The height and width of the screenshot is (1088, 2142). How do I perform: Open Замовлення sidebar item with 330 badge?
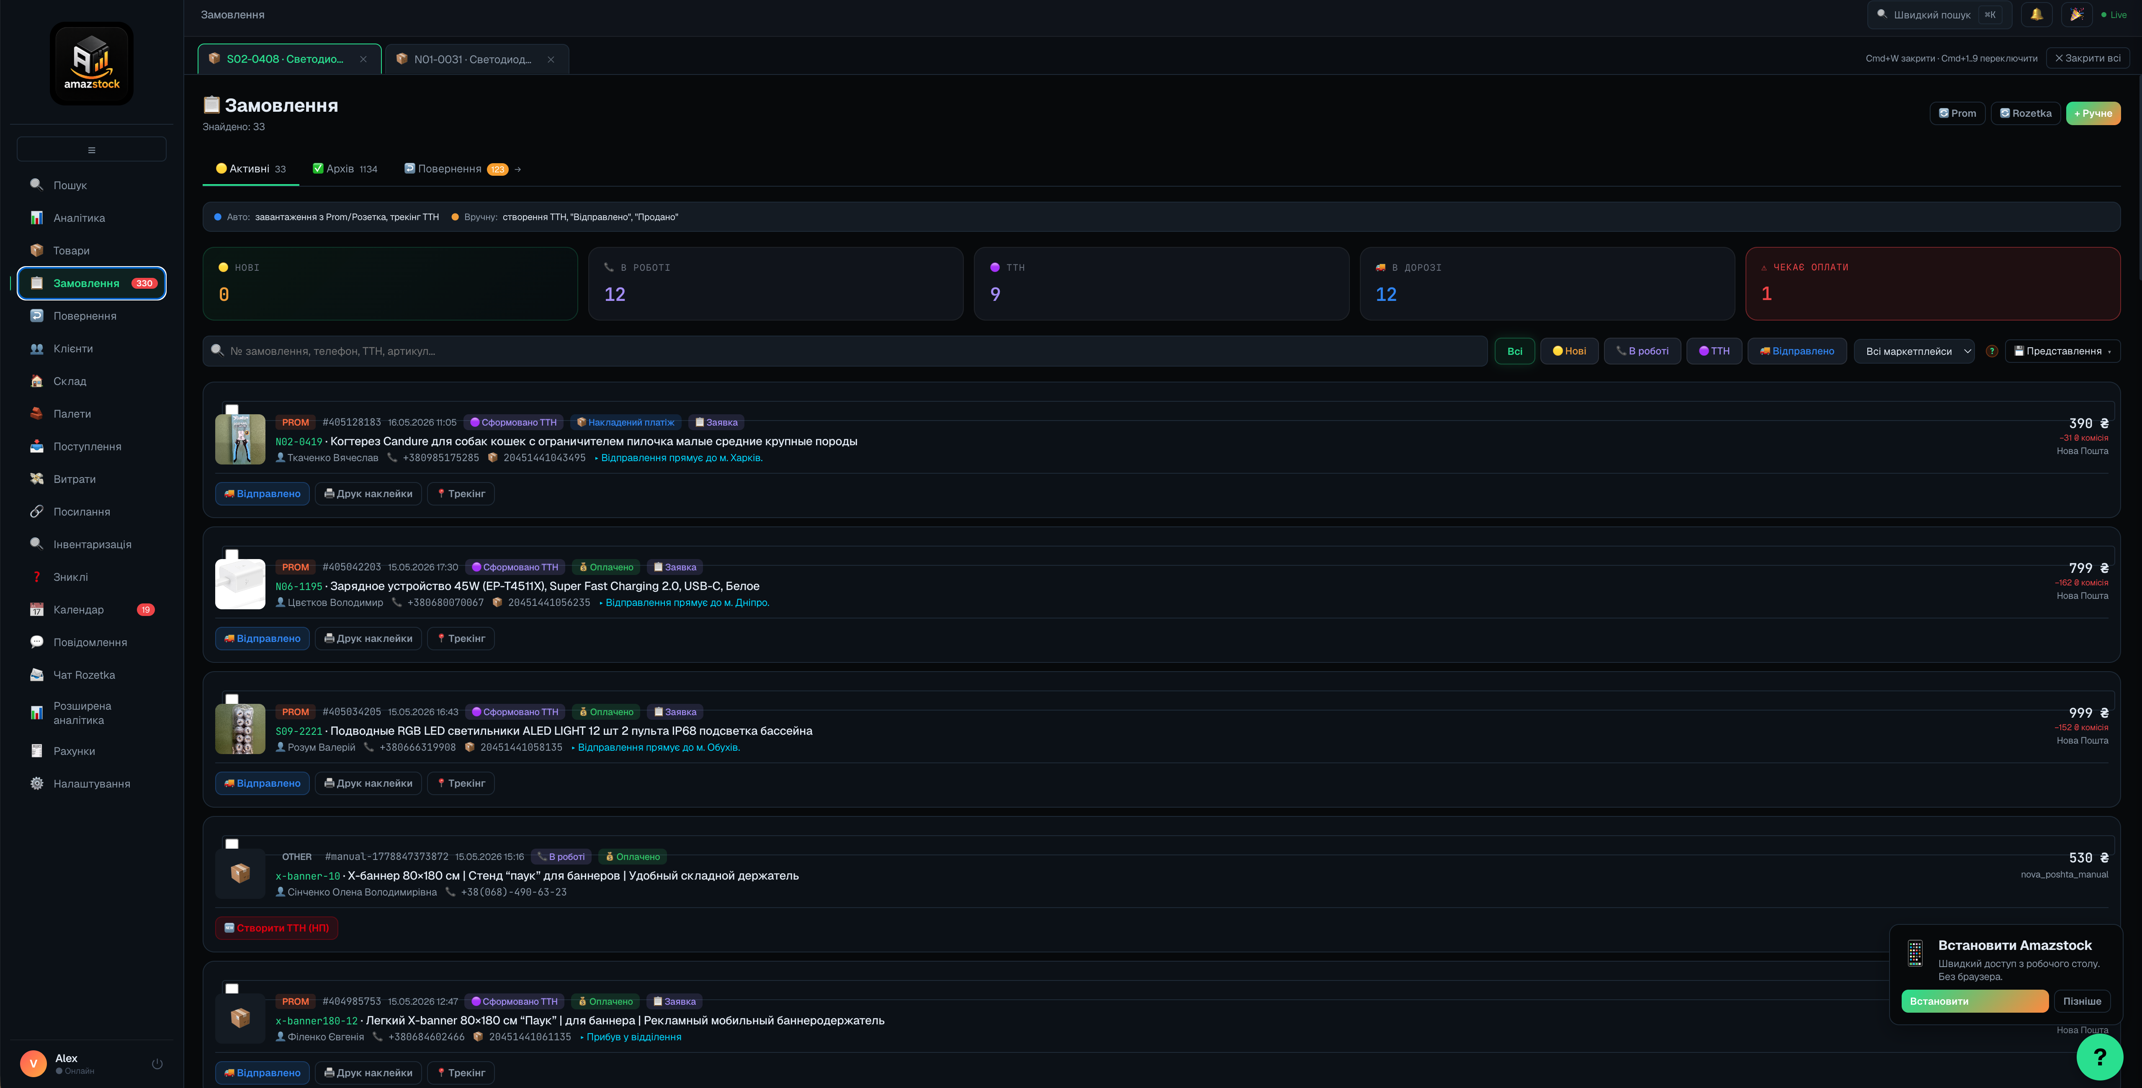[91, 283]
